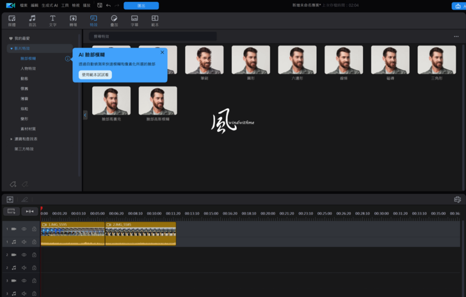Open the 轉場 transition room

coord(73,20)
